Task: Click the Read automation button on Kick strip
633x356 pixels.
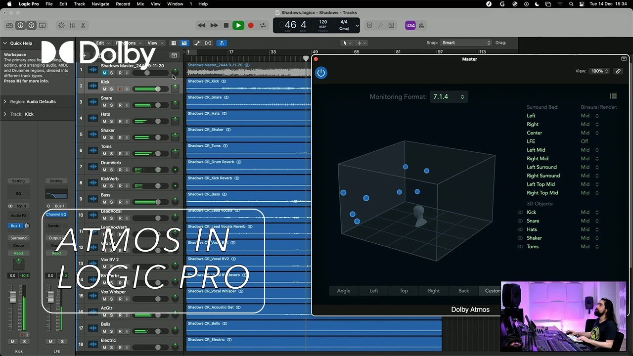Action: pos(18,253)
